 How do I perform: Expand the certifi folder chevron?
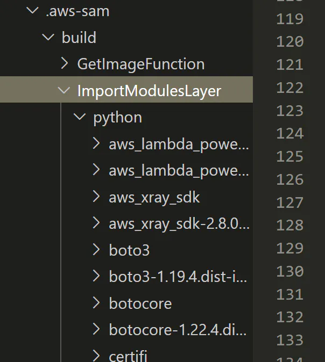pos(96,356)
